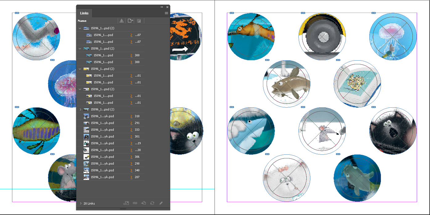Sort links by Page column icon
The height and width of the screenshot is (215, 430).
[x=130, y=21]
